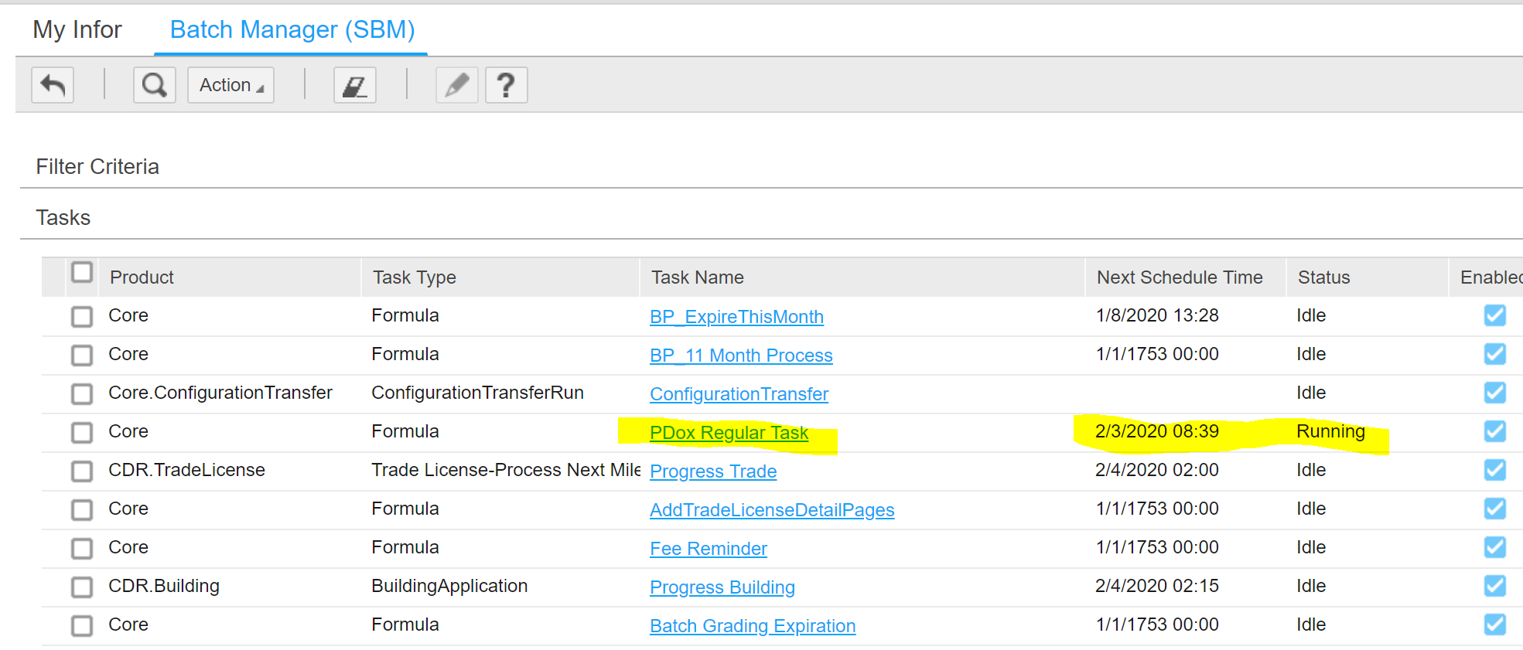Select the BuildingApplication task type cell
This screenshot has width=1523, height=650.
click(x=449, y=586)
